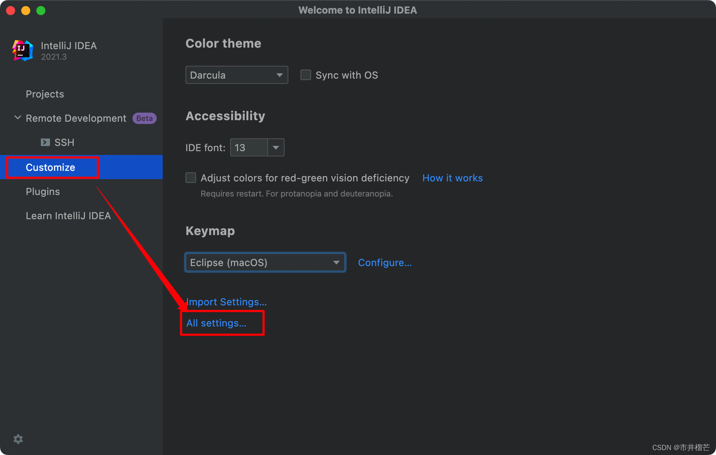Toggle red-green vision deficiency color adjustment
The height and width of the screenshot is (455, 716).
[191, 178]
